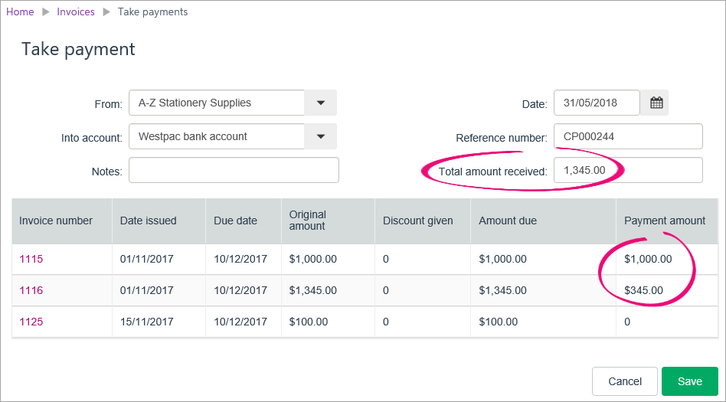Click the Home breadcrumb link
This screenshot has height=402, width=726.
pyautogui.click(x=20, y=11)
